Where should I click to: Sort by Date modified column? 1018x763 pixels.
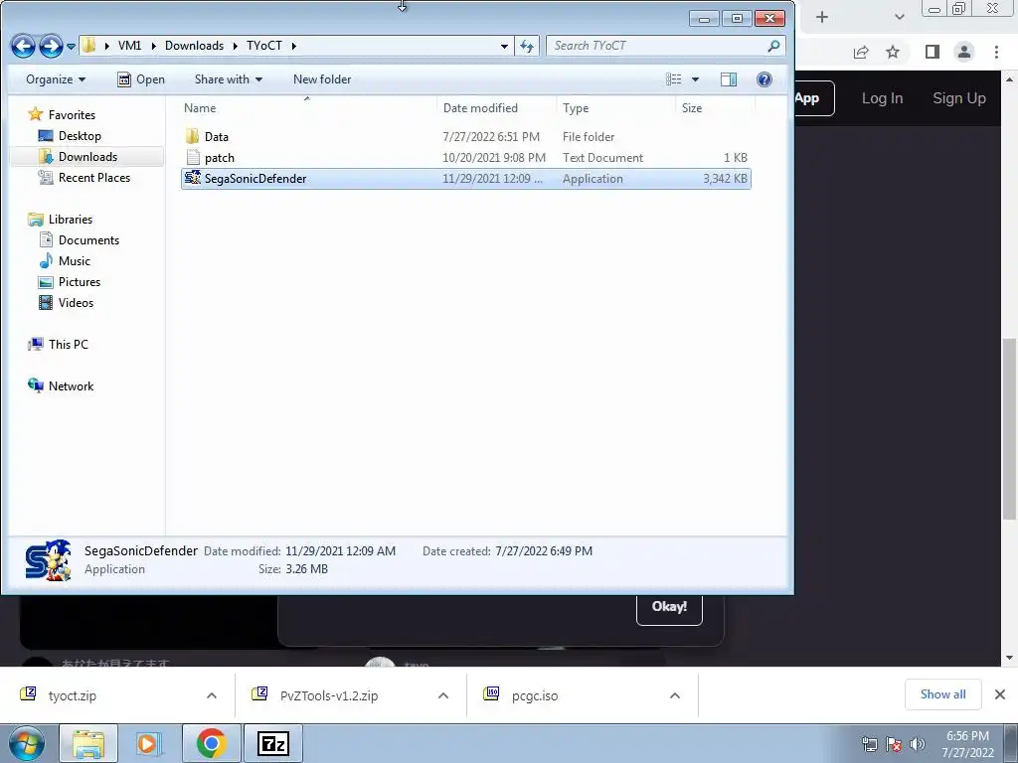pyautogui.click(x=480, y=107)
